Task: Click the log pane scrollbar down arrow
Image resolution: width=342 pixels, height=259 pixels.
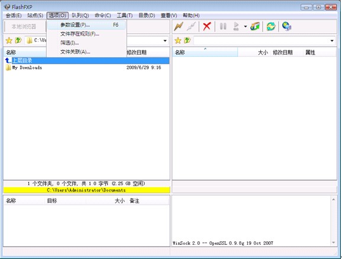Action: (334, 242)
